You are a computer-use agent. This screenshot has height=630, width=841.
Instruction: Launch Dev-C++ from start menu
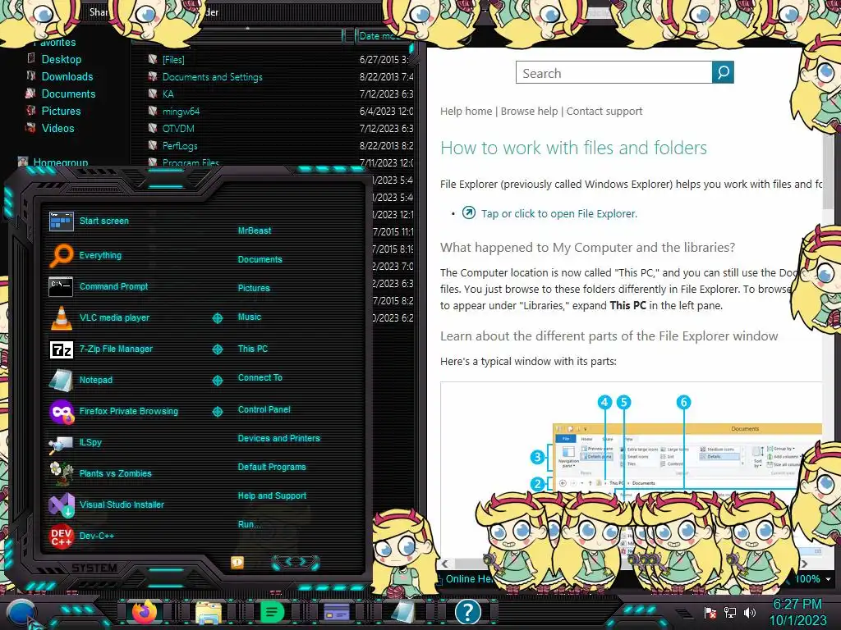(81, 536)
